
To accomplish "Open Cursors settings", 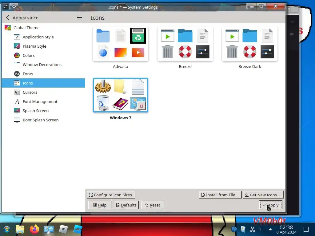I will pos(43,92).
